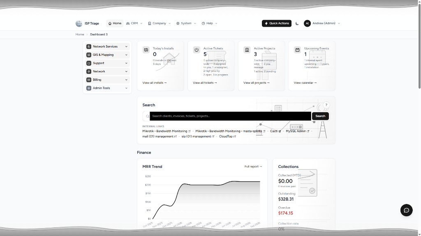Click the Support sidebar icon
Screen dimensions: 421x236
coord(89,63)
